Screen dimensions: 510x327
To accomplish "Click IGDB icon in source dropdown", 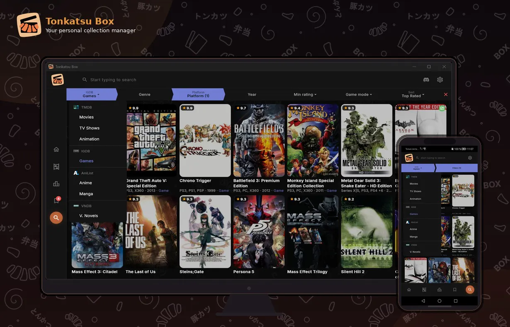I will pyautogui.click(x=76, y=151).
